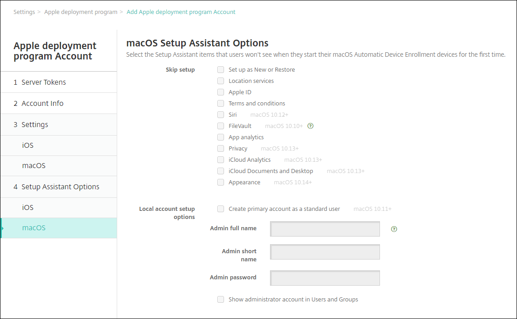Check Set up as New or Restore
The width and height of the screenshot is (517, 319).
(221, 70)
